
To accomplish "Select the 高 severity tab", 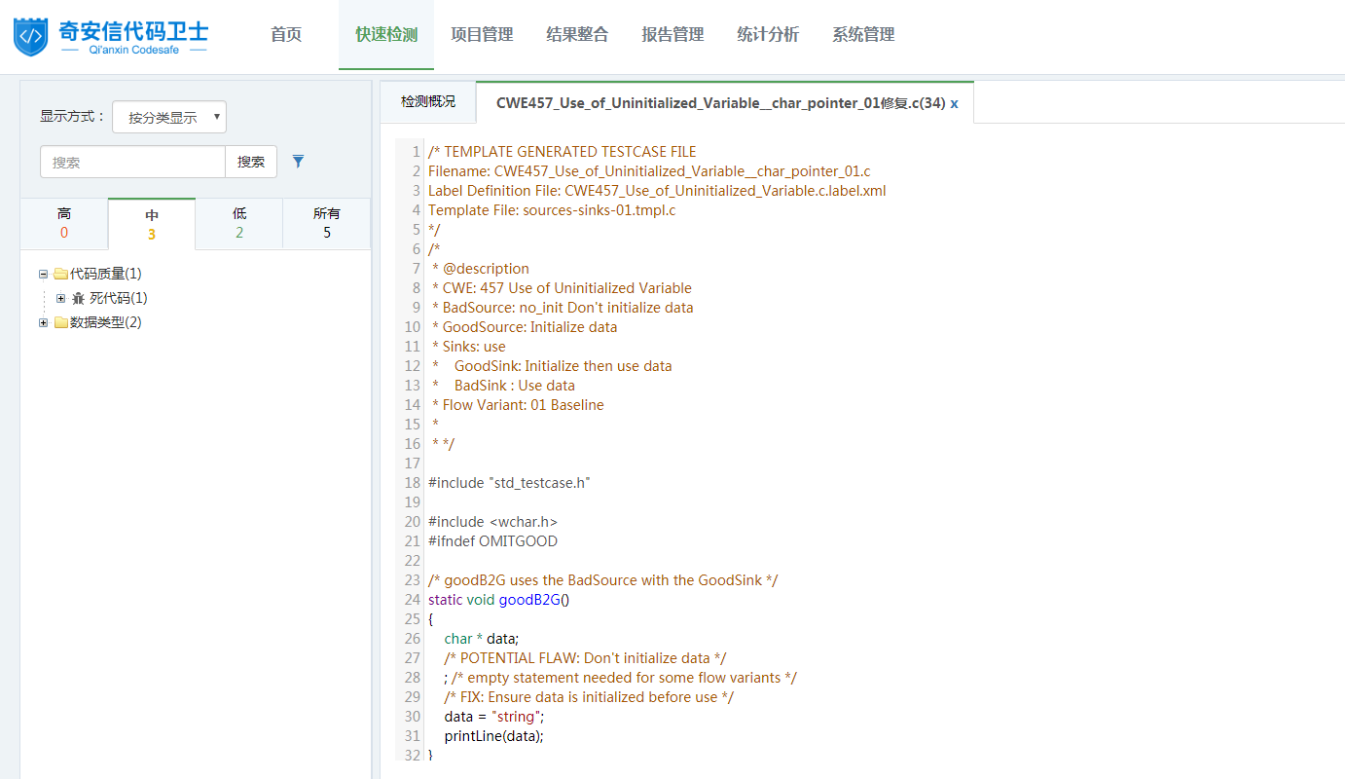I will pos(64,223).
